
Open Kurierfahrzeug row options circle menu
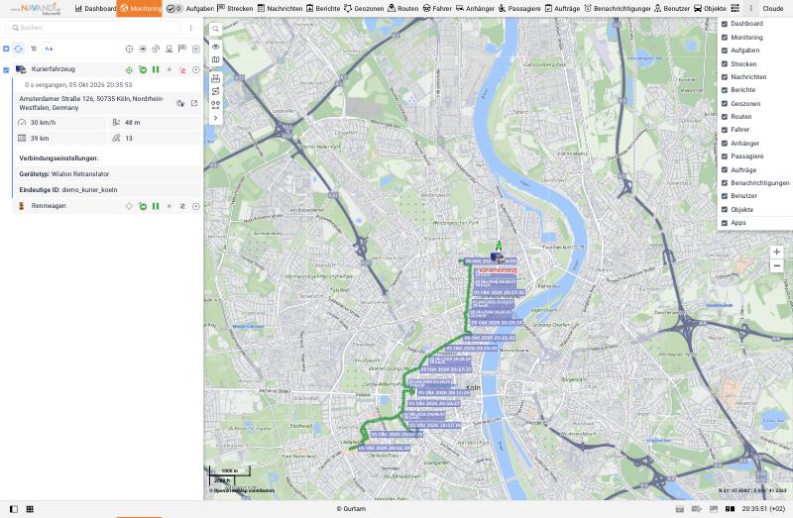tap(195, 69)
